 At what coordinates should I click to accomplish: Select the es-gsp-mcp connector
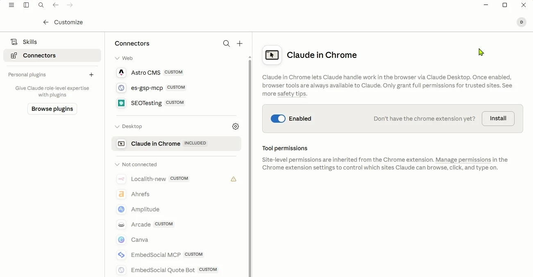click(x=176, y=88)
